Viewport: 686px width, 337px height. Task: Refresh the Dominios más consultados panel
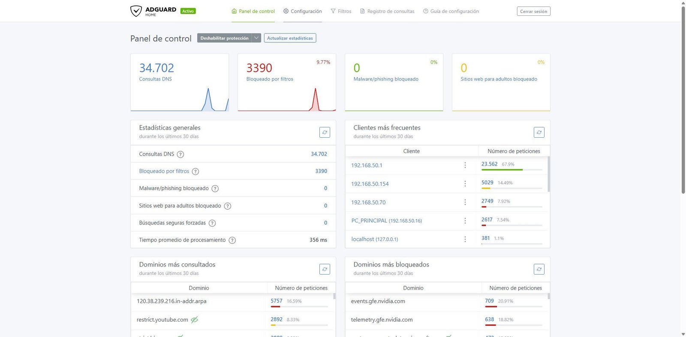(325, 269)
